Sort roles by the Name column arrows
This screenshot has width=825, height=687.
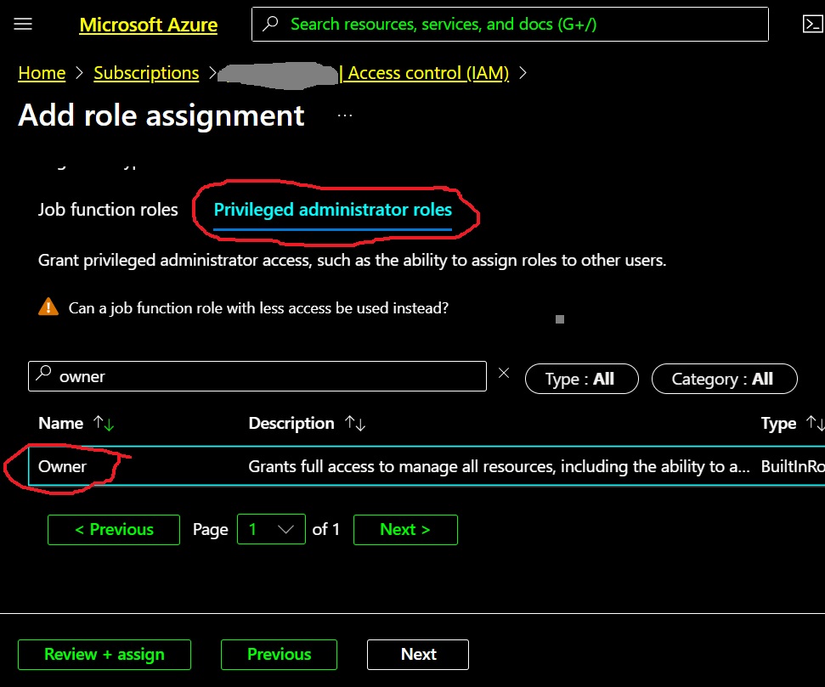(104, 424)
